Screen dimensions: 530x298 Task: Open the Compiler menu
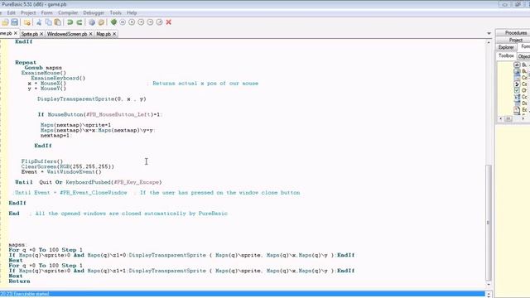(x=68, y=13)
